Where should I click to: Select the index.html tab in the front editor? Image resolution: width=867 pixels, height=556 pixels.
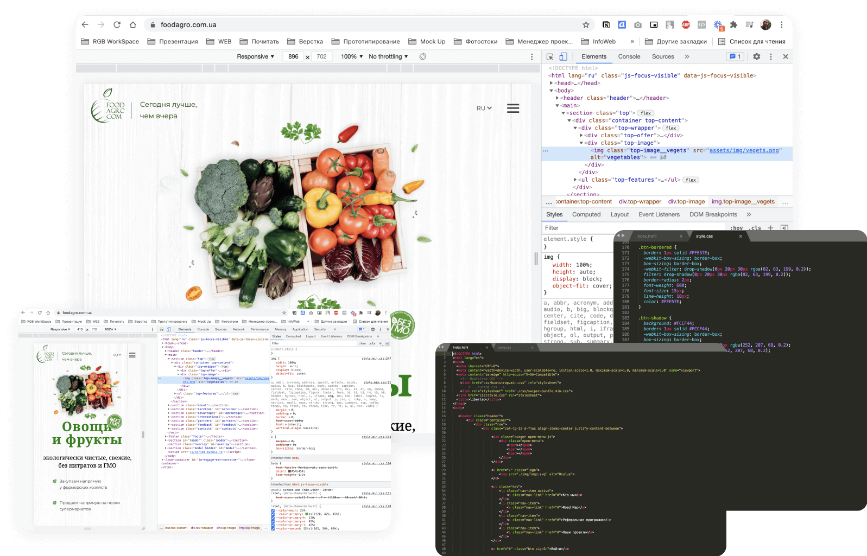(460, 347)
